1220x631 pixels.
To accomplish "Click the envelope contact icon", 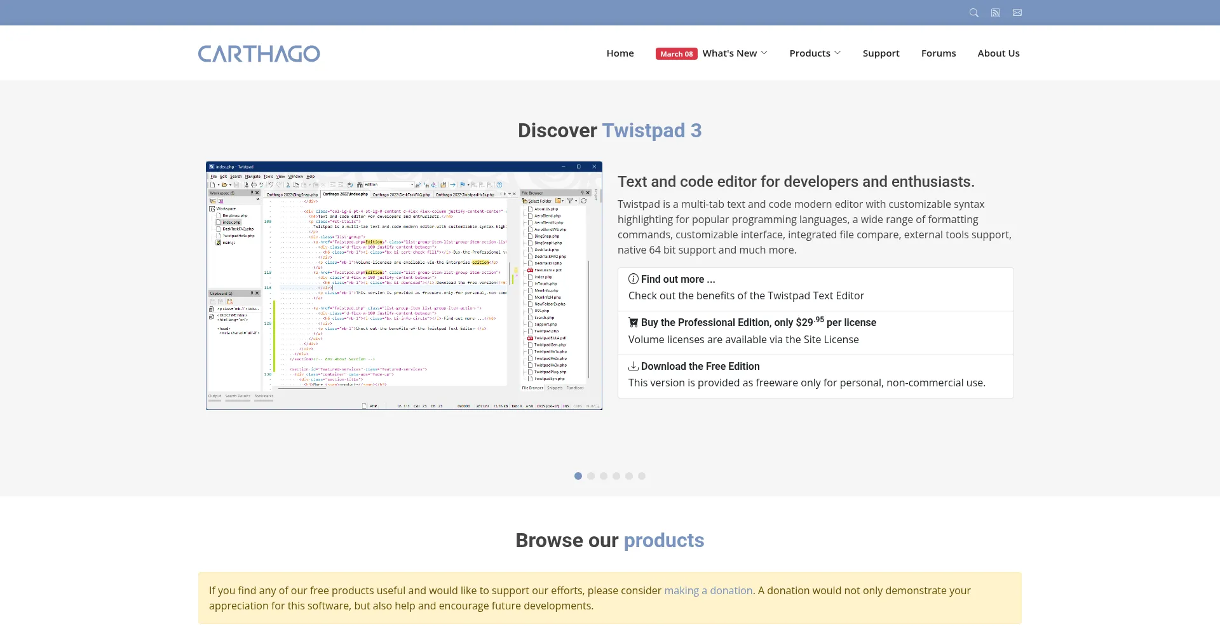I will (x=1017, y=13).
